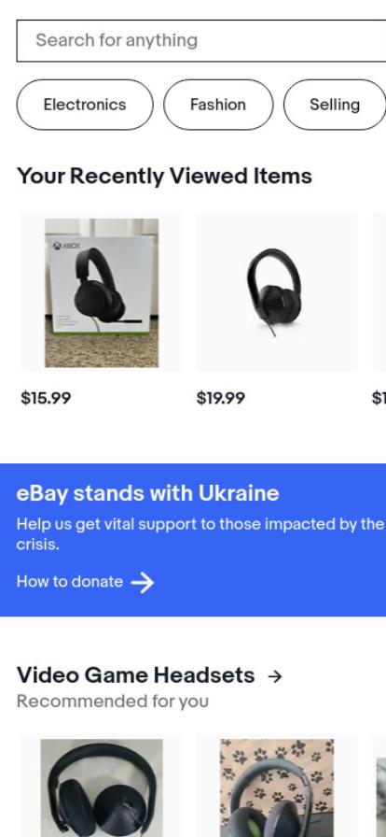Open the Electronics category pill

click(85, 105)
